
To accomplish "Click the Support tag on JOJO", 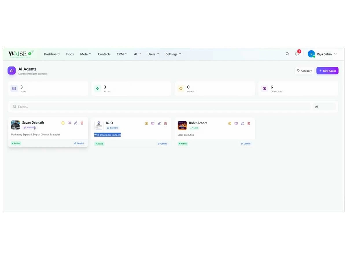I will coord(112,128).
